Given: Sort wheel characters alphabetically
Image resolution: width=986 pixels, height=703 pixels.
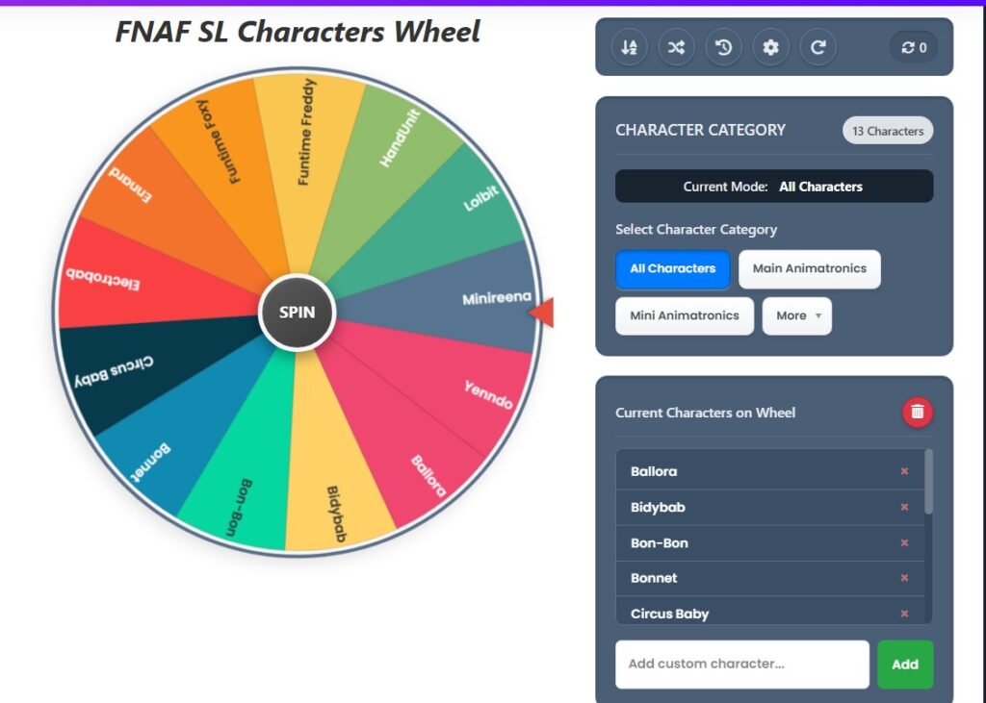Looking at the screenshot, I should pos(628,46).
